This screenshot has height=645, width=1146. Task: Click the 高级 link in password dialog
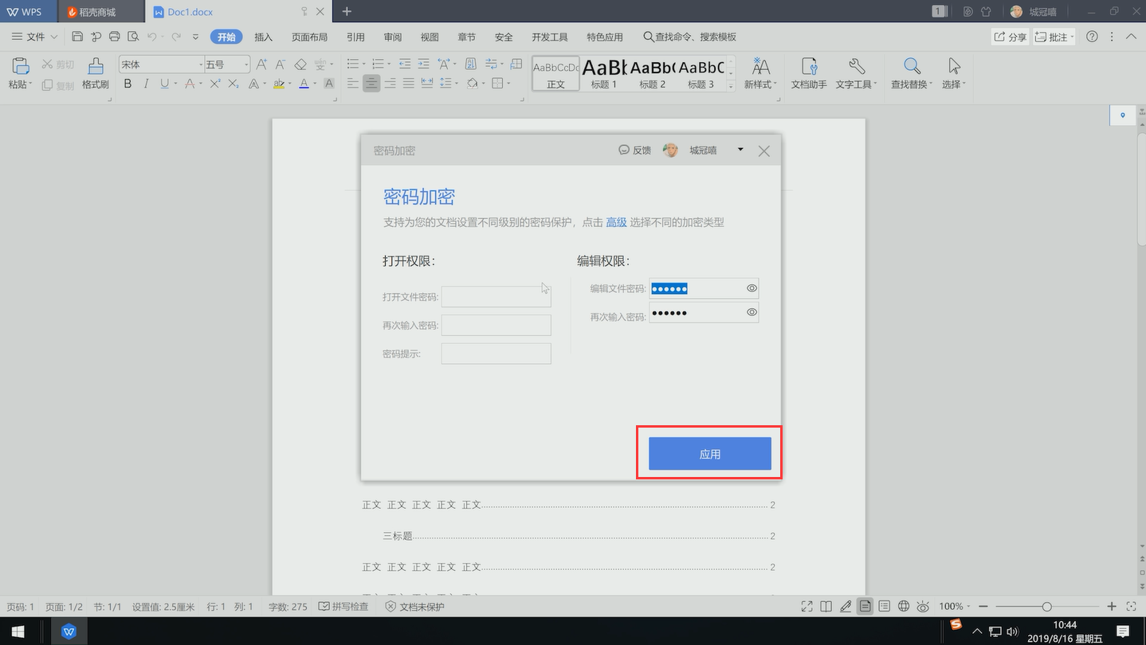[x=616, y=223]
